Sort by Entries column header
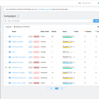This screenshot has width=99, height=99. [x=54, y=32]
